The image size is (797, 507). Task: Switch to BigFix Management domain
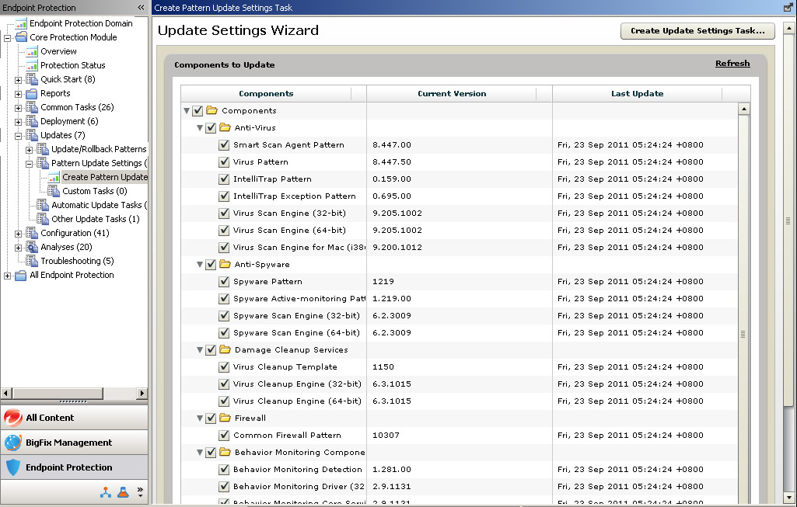click(74, 443)
